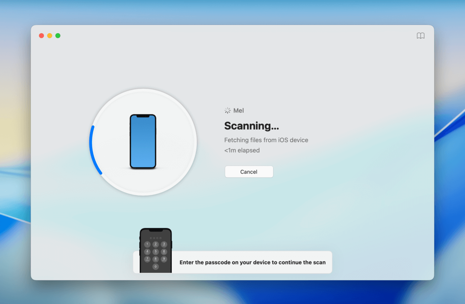Click the elapsed time indicator
This screenshot has height=304, width=465.
click(242, 150)
